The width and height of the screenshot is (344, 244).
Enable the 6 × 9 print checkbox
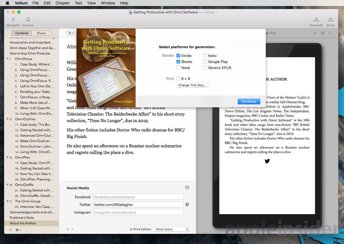point(178,79)
